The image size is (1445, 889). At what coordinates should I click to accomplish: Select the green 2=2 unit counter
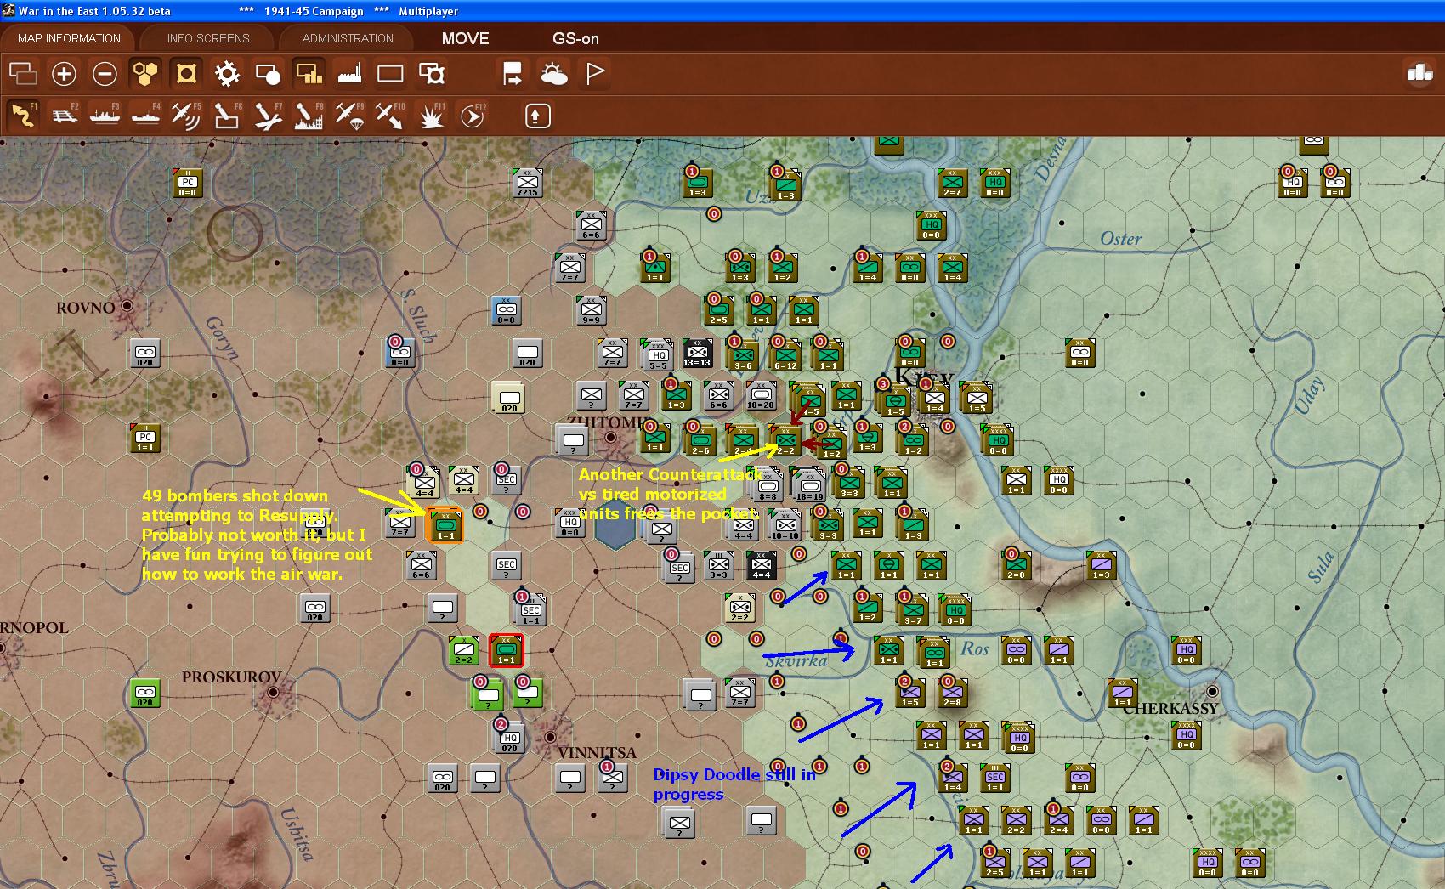point(463,650)
